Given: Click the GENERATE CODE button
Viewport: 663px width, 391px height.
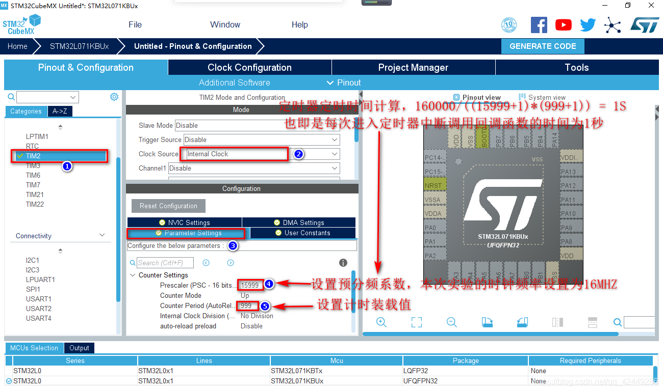Looking at the screenshot, I should (x=543, y=46).
